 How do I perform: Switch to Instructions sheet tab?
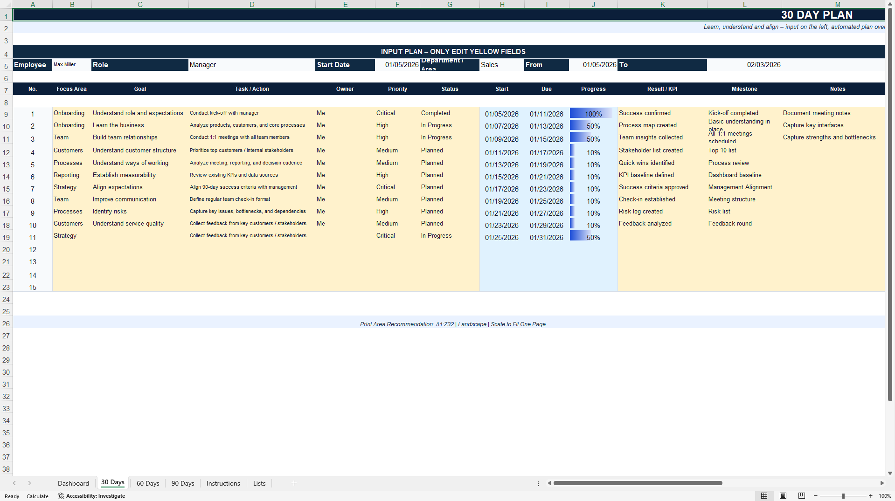coord(223,483)
